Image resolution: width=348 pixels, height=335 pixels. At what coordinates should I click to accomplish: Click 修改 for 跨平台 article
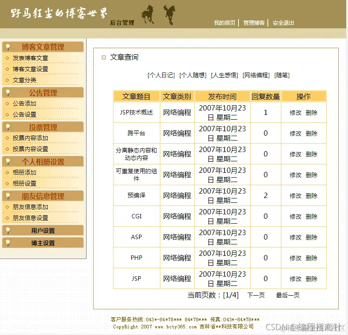point(295,133)
